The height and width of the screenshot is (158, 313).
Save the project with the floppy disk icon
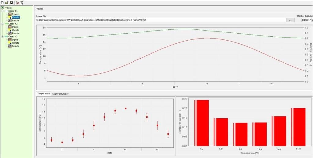[x=11, y=2]
